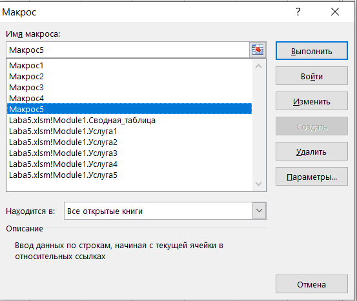Open the 'Все открытые книги' combo box

(165, 211)
